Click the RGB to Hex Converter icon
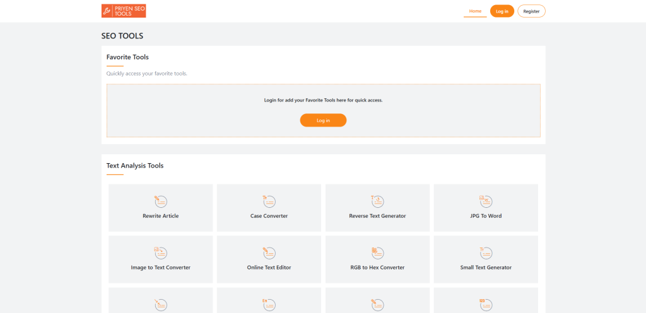 point(377,253)
